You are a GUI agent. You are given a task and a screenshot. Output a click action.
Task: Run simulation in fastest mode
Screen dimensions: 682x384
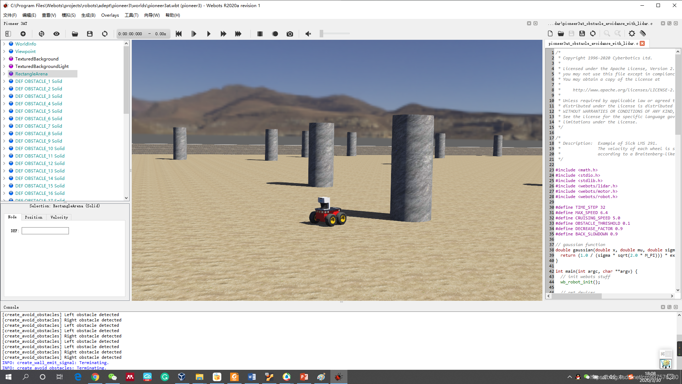click(x=238, y=34)
